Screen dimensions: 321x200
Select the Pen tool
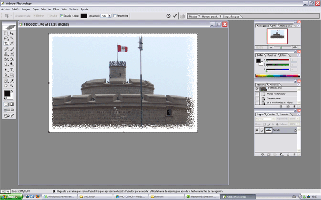[6, 75]
